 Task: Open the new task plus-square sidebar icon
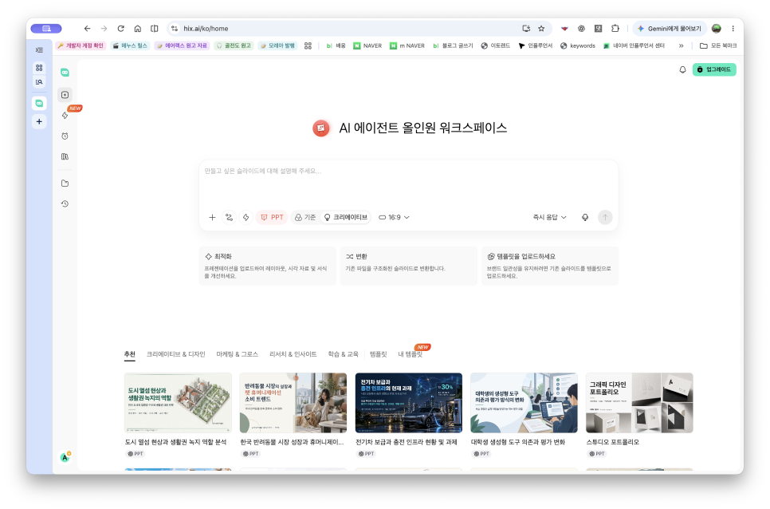click(x=65, y=95)
